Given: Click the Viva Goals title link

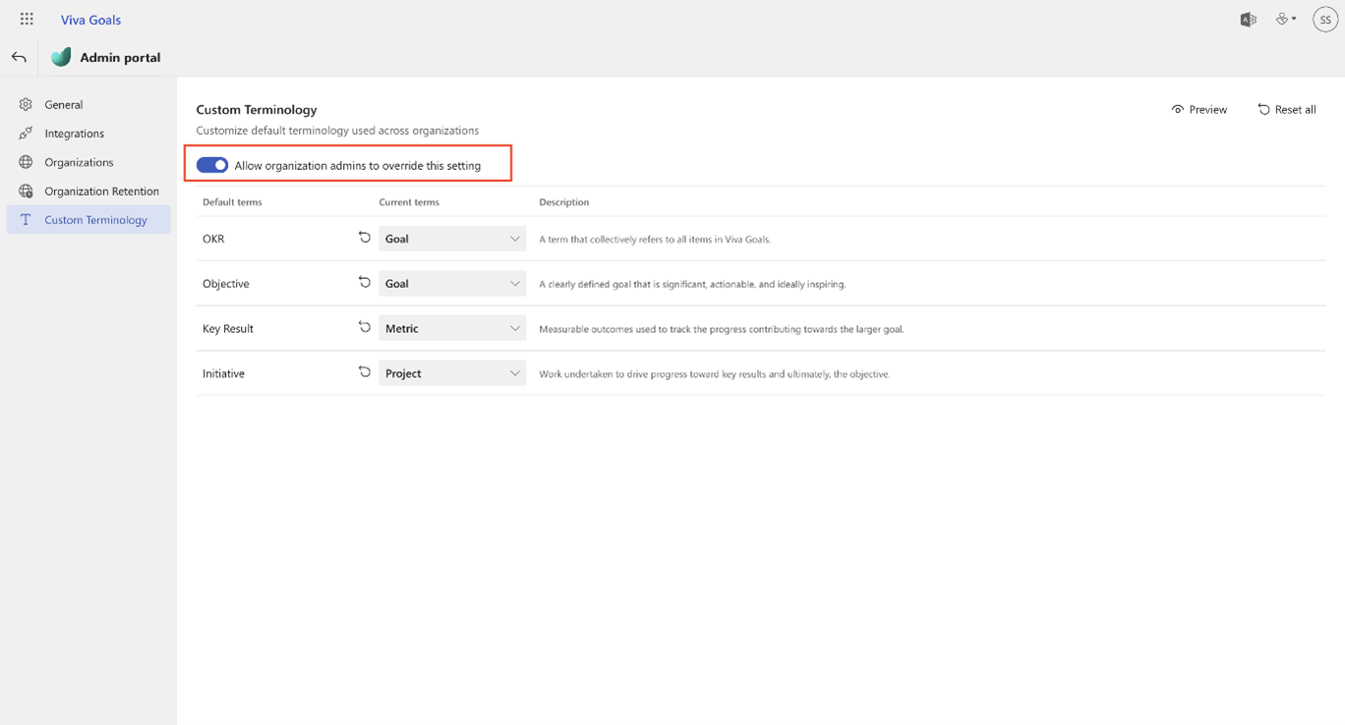Looking at the screenshot, I should tap(90, 20).
